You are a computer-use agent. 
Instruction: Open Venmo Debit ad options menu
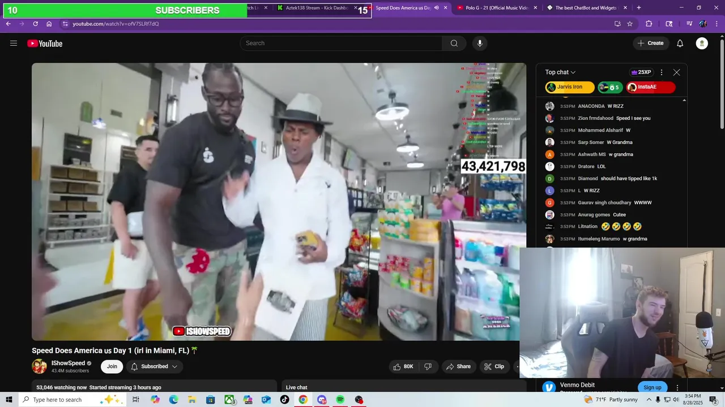pos(677,388)
